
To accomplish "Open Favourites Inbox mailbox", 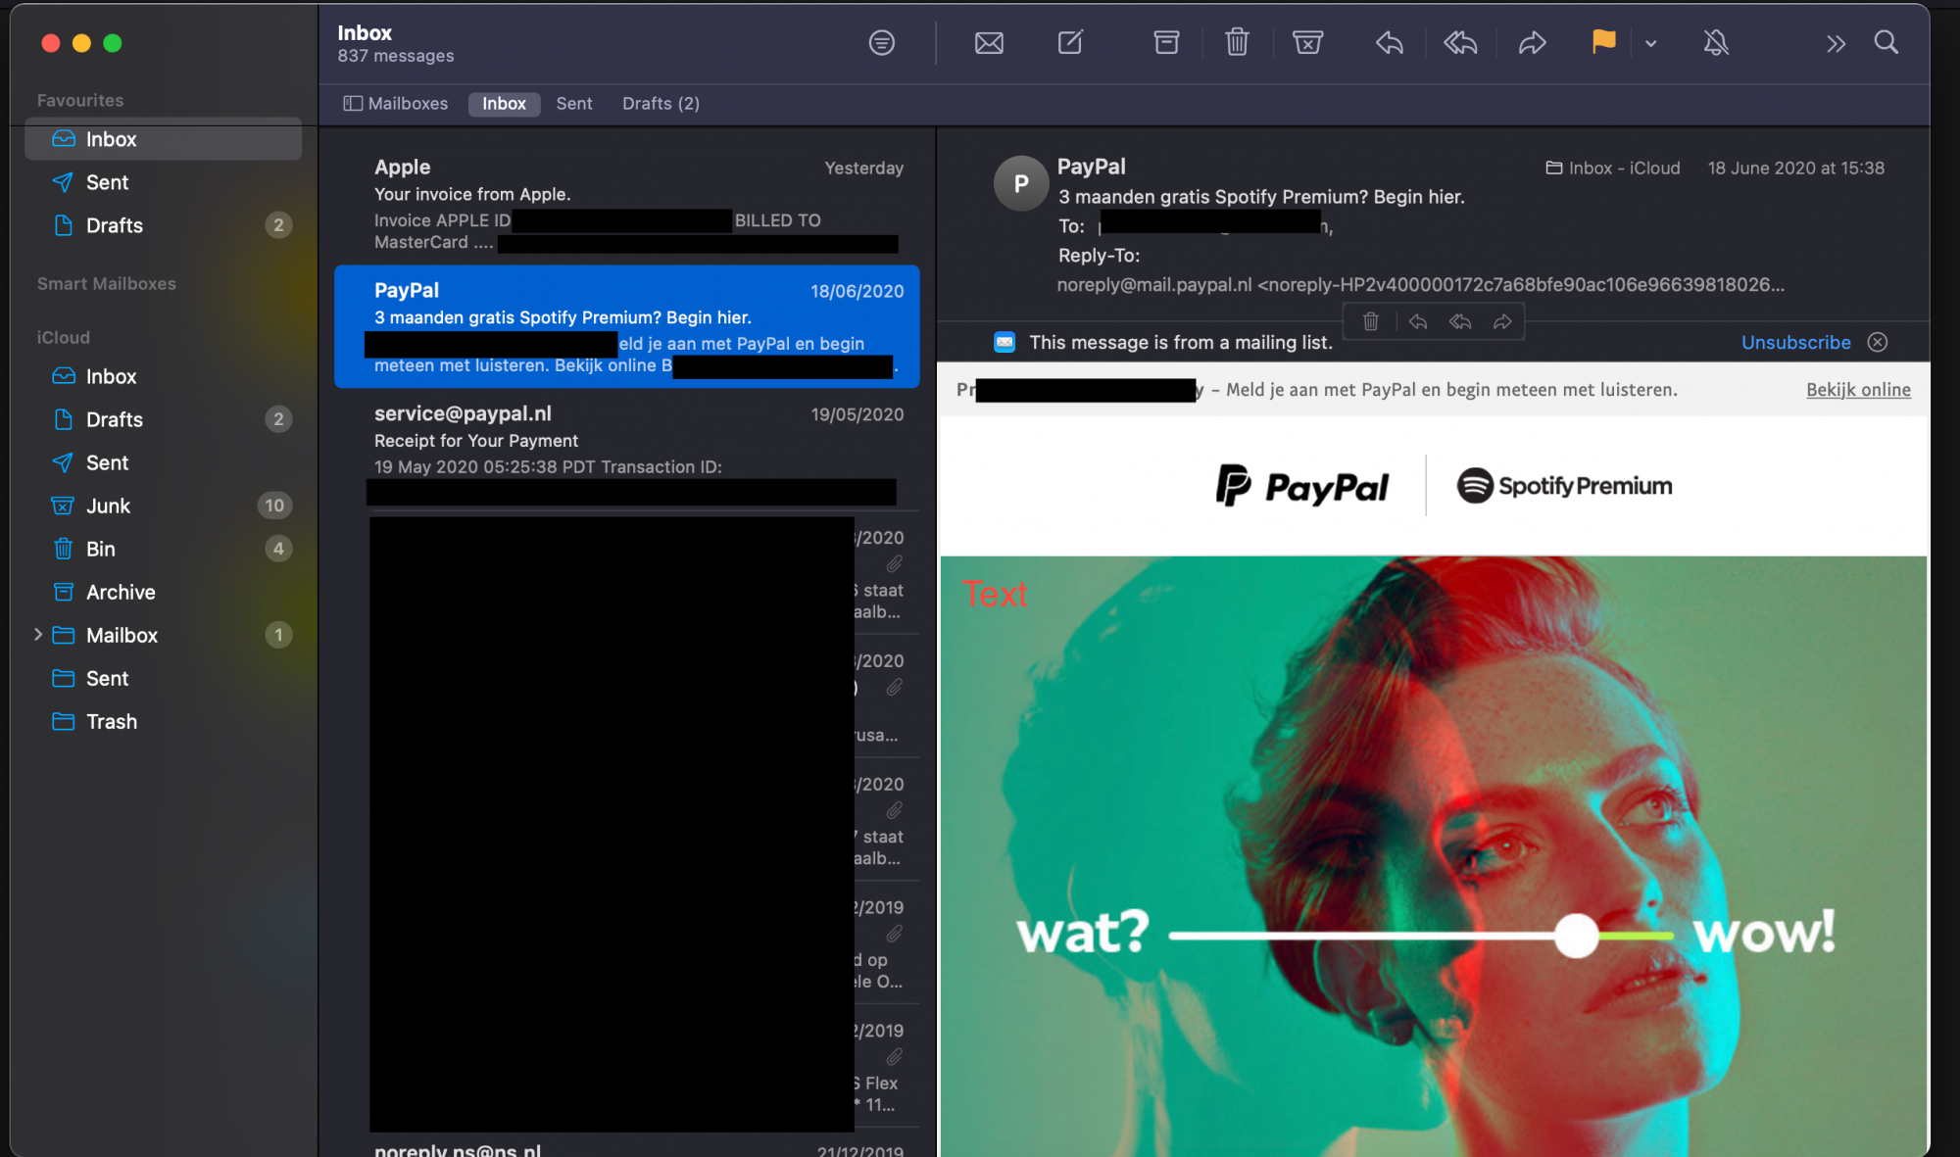I will coord(163,139).
